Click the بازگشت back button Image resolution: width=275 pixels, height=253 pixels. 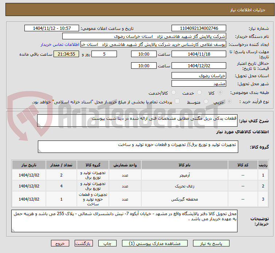click(x=84, y=244)
